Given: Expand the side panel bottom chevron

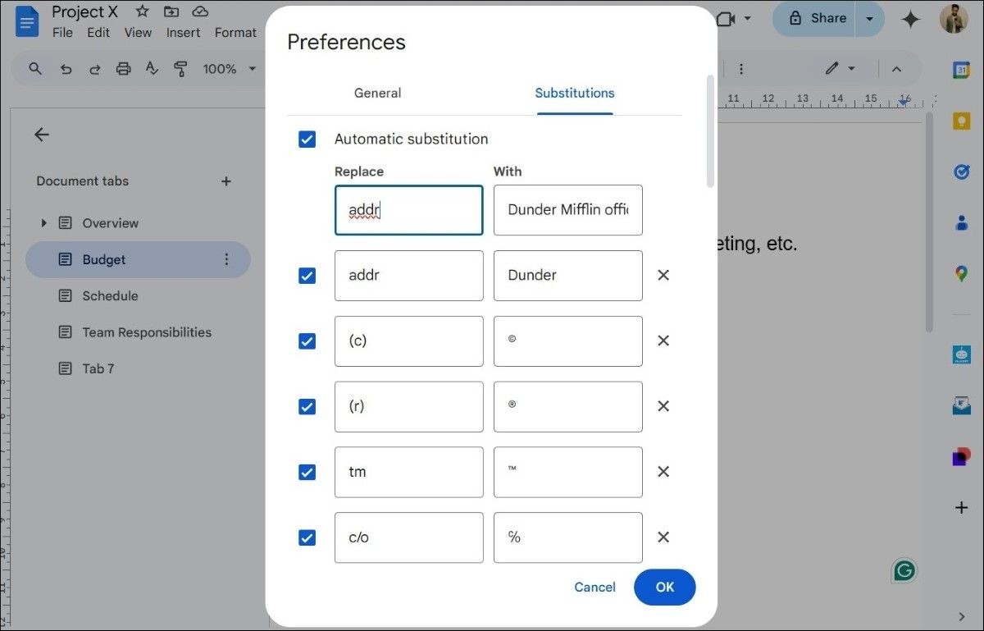Looking at the screenshot, I should coord(962,616).
